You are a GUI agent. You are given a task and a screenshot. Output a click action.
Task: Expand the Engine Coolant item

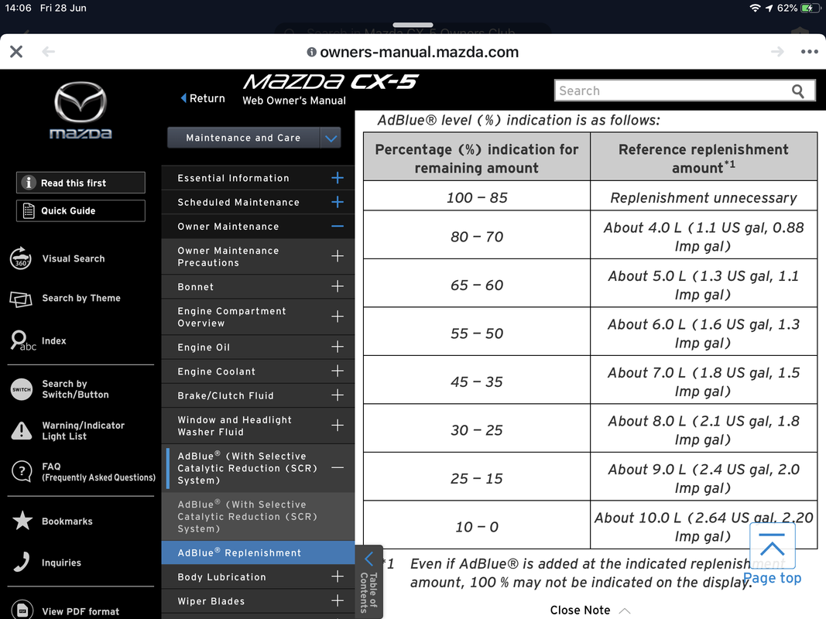pos(338,371)
